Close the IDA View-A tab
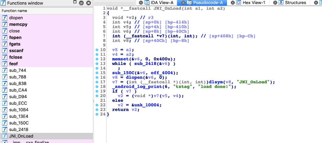 (x=141, y=3)
